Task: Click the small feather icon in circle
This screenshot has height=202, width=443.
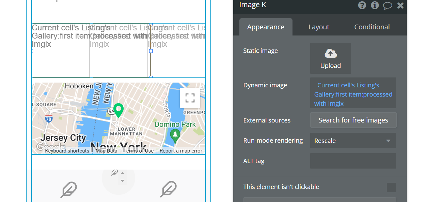Action: pos(114,173)
